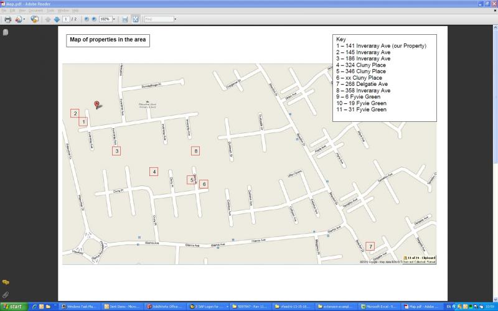Open the File menu
Viewport: 498px width, 311px height.
(4, 11)
